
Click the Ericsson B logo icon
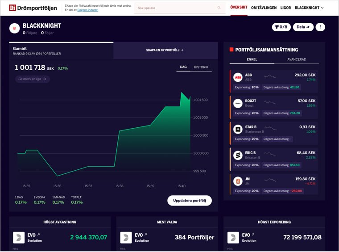[x=238, y=155]
